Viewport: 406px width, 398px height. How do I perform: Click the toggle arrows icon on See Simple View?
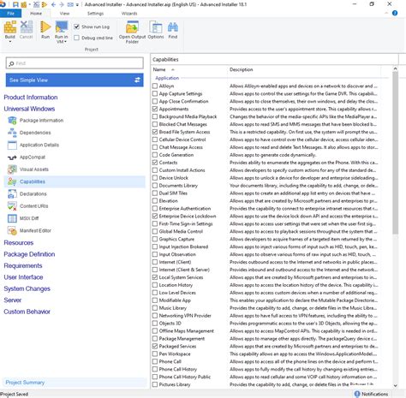137,80
